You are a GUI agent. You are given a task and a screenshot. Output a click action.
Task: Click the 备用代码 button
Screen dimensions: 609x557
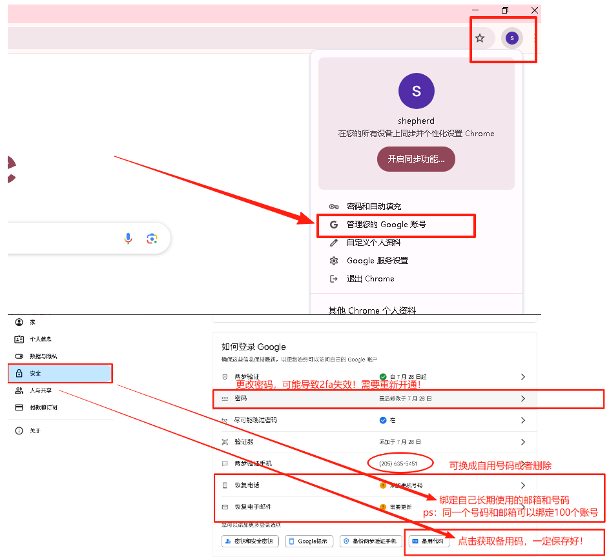(427, 542)
